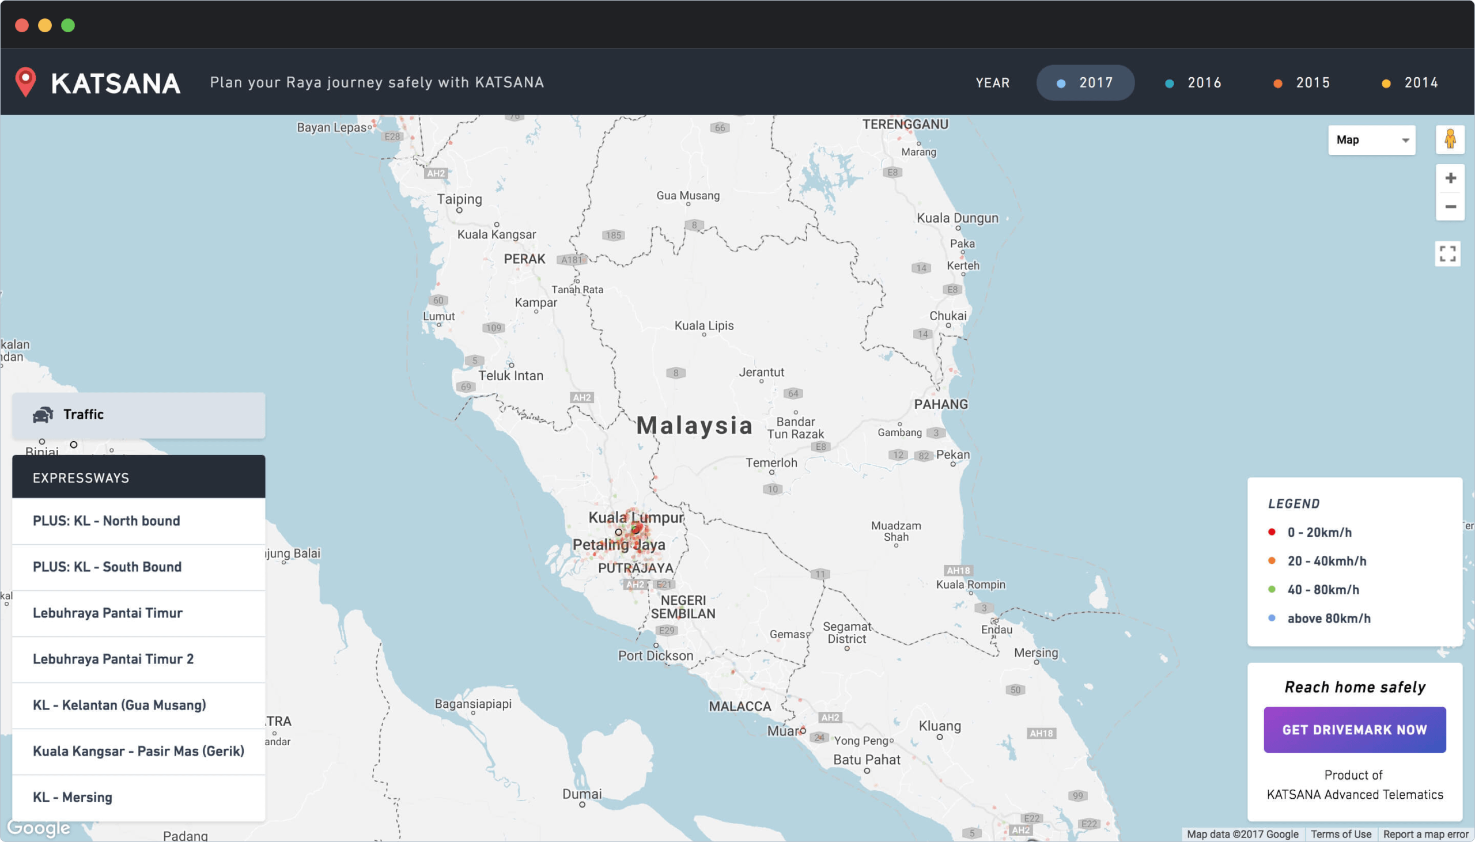This screenshot has height=842, width=1475.
Task: Select PLUS: KL - North bound route
Action: tap(139, 521)
